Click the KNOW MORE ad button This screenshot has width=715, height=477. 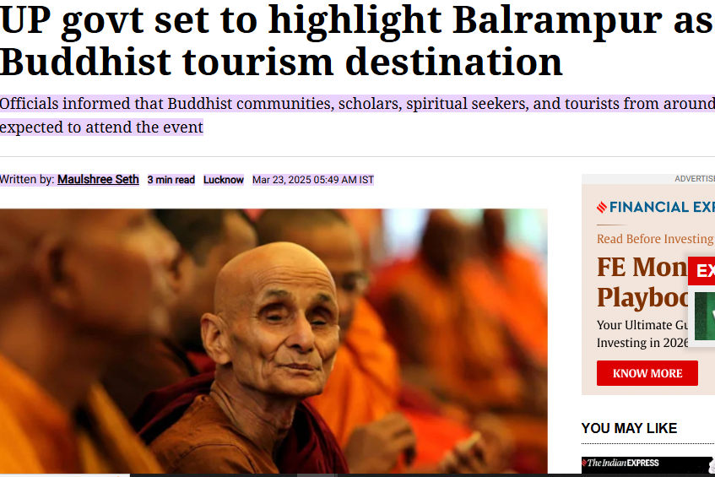[647, 373]
